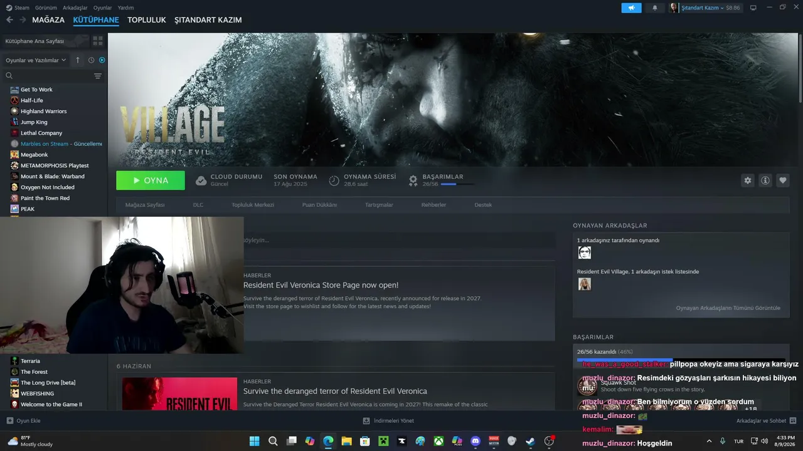The image size is (803, 451).
Task: Click the green OYNA play button
Action: 151,180
